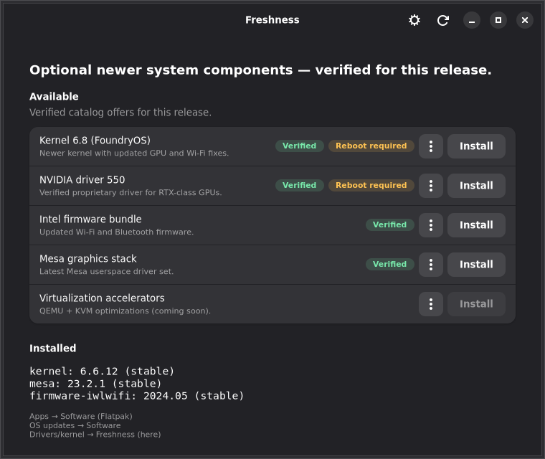Click 'Drivers/kernel → Freshness (here)' hint
This screenshot has width=545, height=459.
click(x=95, y=435)
